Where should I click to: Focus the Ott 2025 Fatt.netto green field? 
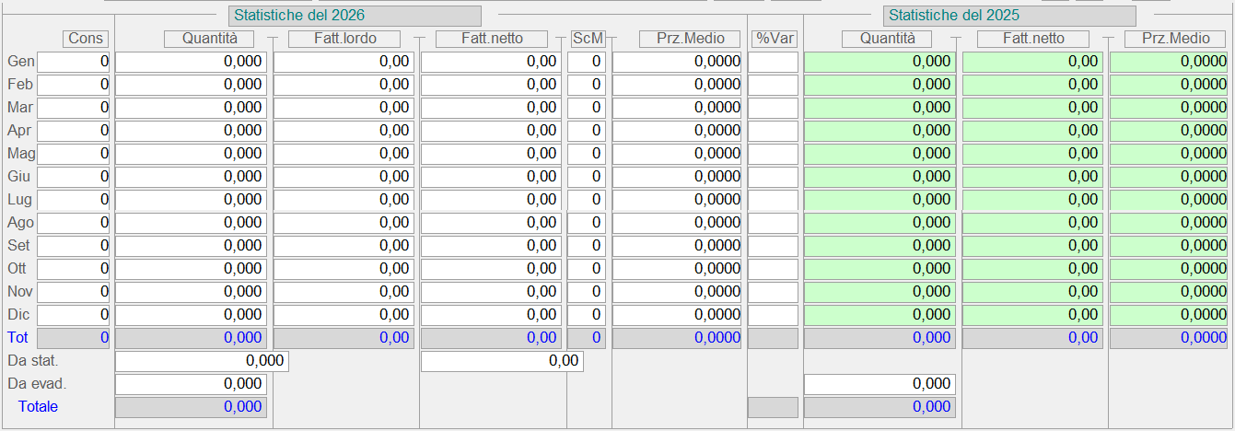tap(1032, 269)
